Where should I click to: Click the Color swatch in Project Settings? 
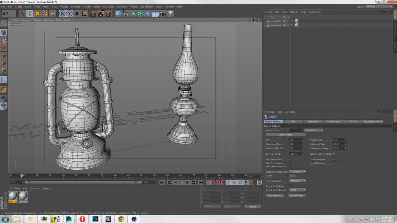(x=293, y=175)
